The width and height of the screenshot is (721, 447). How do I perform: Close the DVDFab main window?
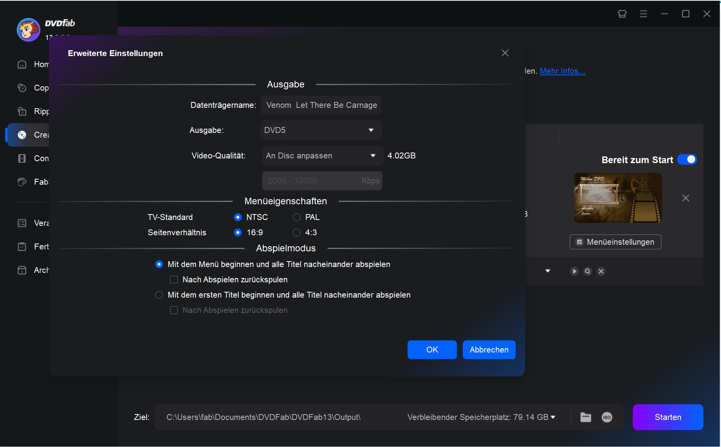707,14
